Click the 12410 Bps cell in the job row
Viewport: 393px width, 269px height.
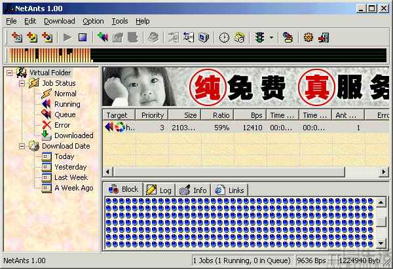250,128
